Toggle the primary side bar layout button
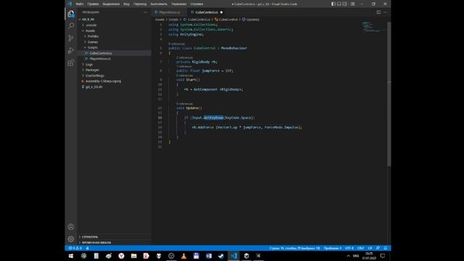Screen dimensions: 464x261 [333, 4]
